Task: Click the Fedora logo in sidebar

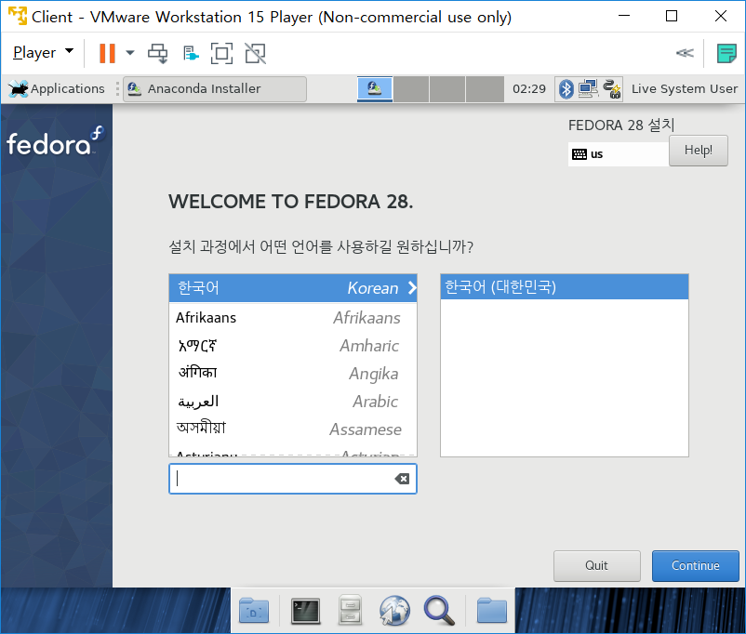Action: 55,141
